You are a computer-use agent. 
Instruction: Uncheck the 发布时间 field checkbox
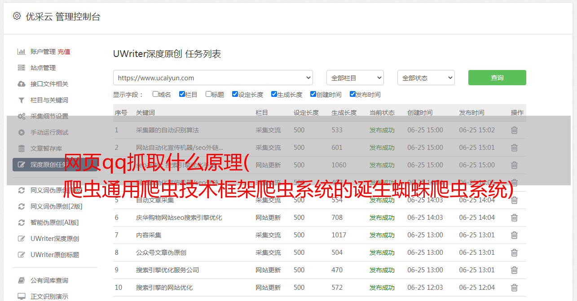(352, 94)
